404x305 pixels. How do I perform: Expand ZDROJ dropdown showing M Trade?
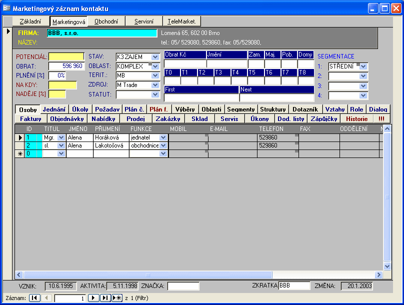(155, 85)
